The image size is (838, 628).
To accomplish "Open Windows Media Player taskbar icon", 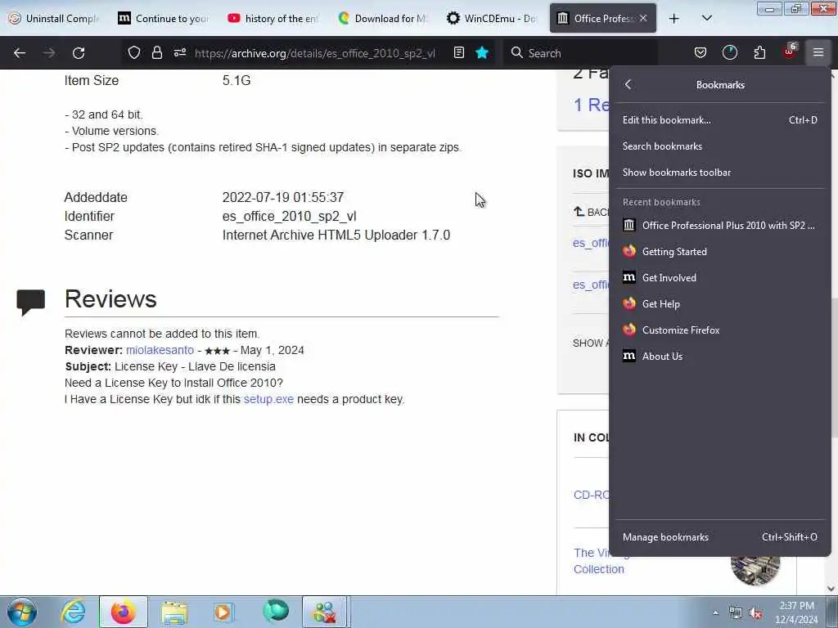I will 223,612.
